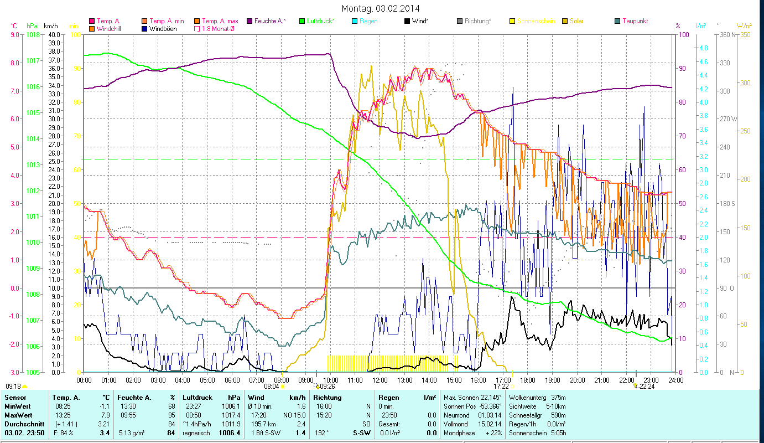Click the orange Windchill legend swatch

[92, 28]
